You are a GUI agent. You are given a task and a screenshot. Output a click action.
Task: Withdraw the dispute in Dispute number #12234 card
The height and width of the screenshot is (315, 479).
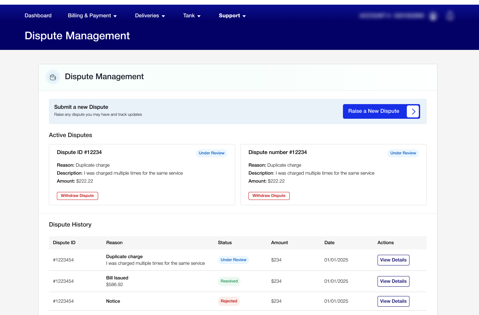(269, 196)
